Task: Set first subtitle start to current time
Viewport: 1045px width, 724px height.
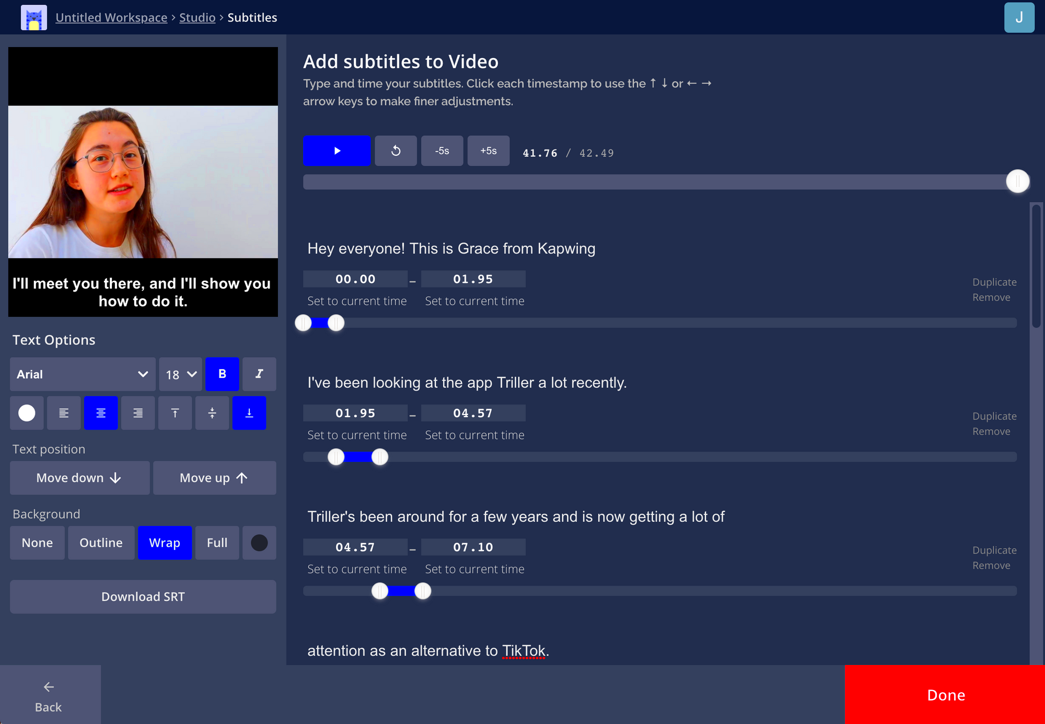Action: pyautogui.click(x=356, y=301)
